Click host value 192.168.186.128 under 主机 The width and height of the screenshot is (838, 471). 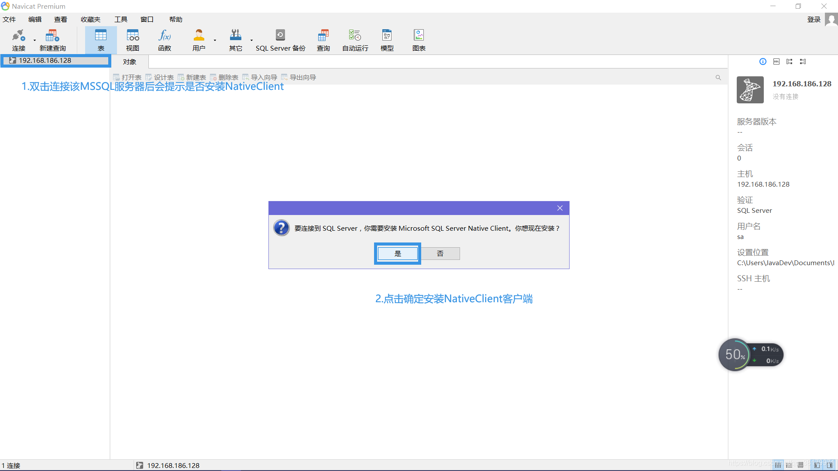click(x=763, y=184)
